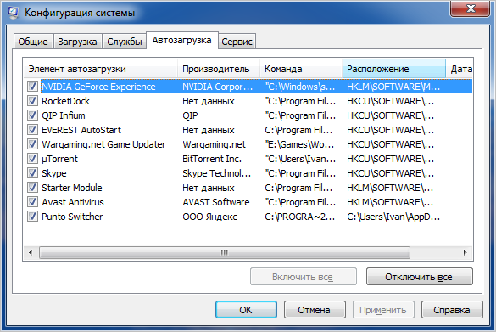The width and height of the screenshot is (496, 332).
Task: Open the Загрузка tab
Action: coord(77,42)
